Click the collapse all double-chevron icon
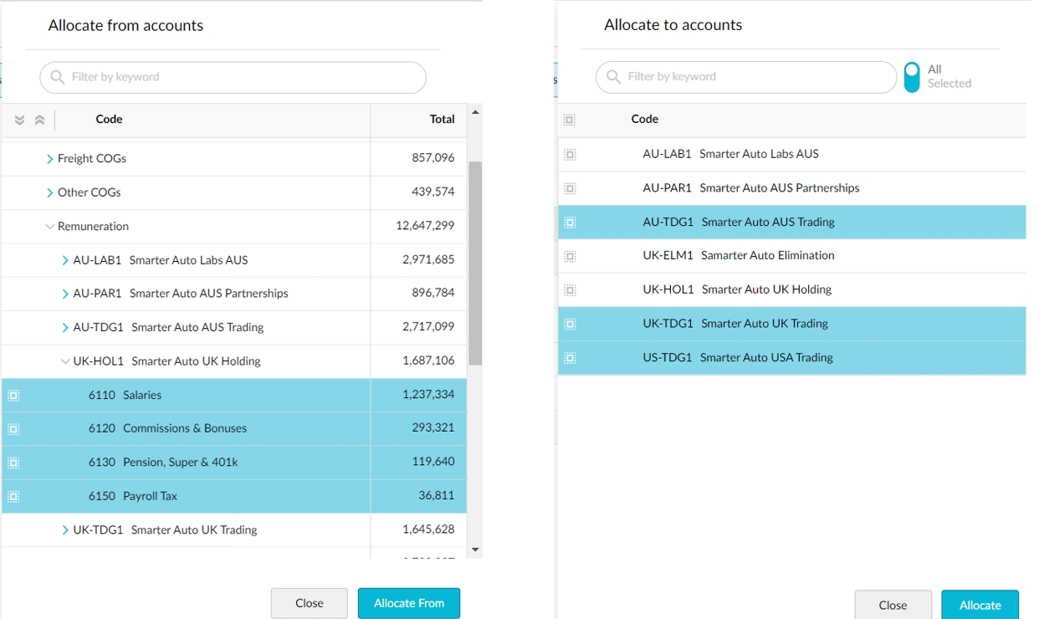This screenshot has height=619, width=1044. pyautogui.click(x=39, y=120)
